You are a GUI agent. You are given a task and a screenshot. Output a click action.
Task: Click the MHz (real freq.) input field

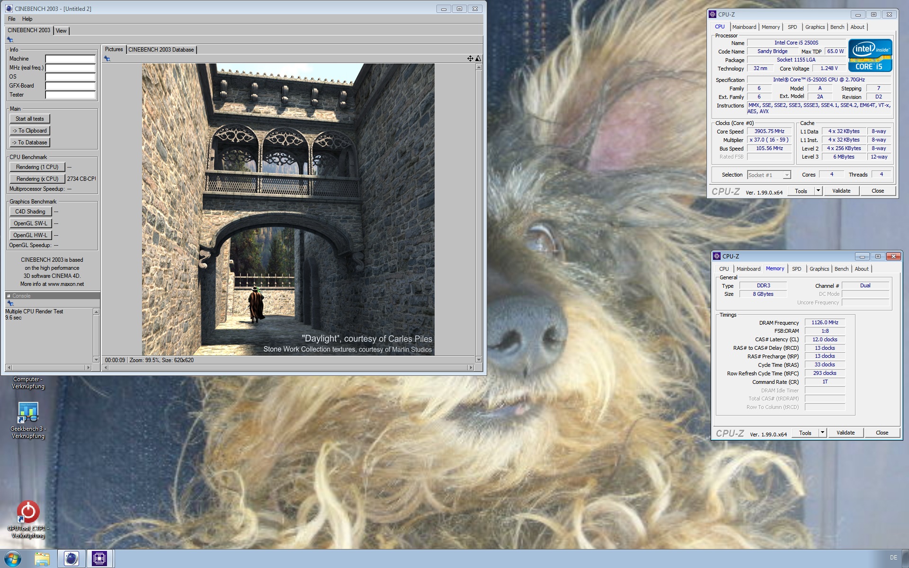coord(70,68)
